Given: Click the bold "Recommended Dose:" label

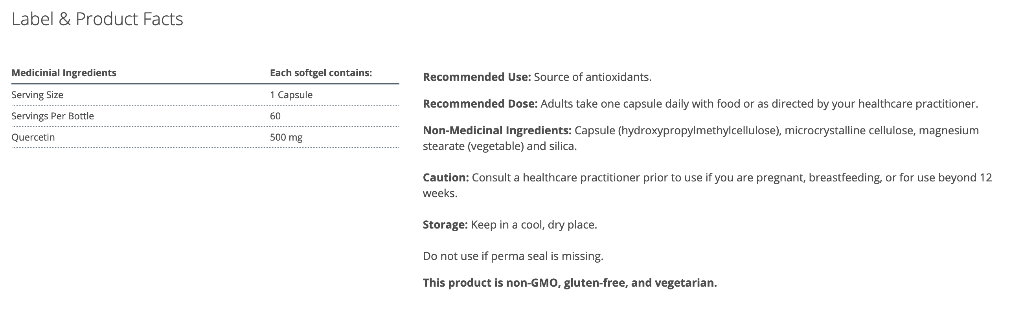Looking at the screenshot, I should coord(480,104).
